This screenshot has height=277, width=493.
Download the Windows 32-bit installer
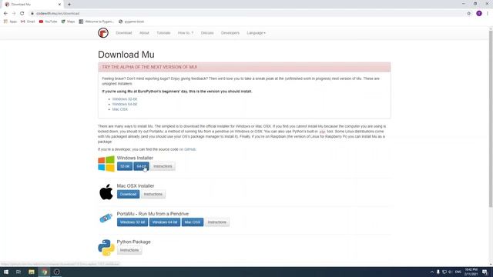click(x=125, y=166)
